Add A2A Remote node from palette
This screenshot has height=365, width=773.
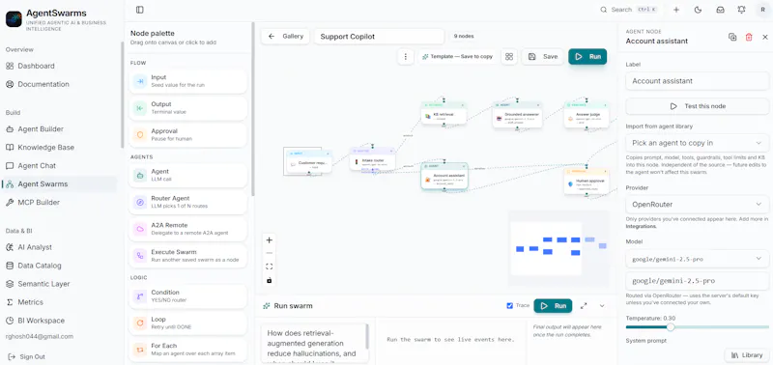pos(187,229)
